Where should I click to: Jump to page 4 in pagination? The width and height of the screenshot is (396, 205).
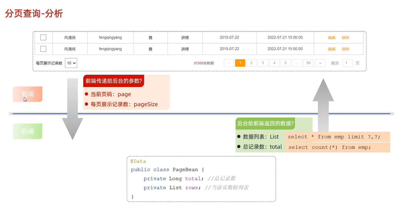click(274, 63)
